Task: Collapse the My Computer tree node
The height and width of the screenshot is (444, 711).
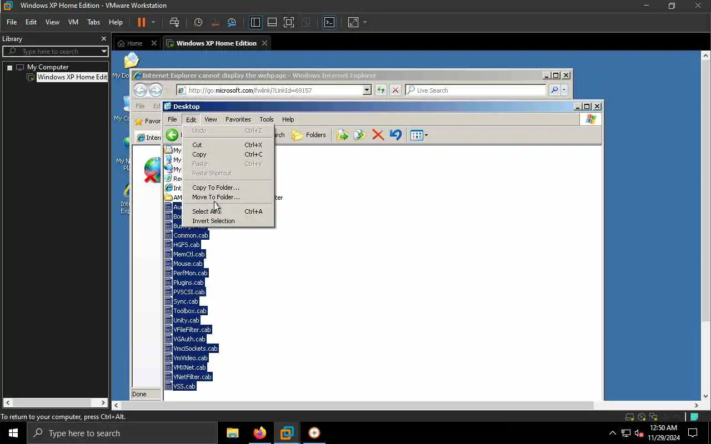Action: point(9,67)
